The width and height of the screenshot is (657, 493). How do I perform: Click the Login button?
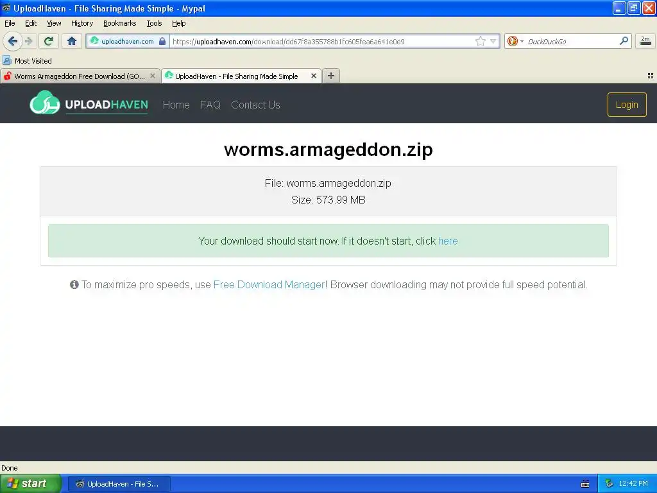coord(627,105)
